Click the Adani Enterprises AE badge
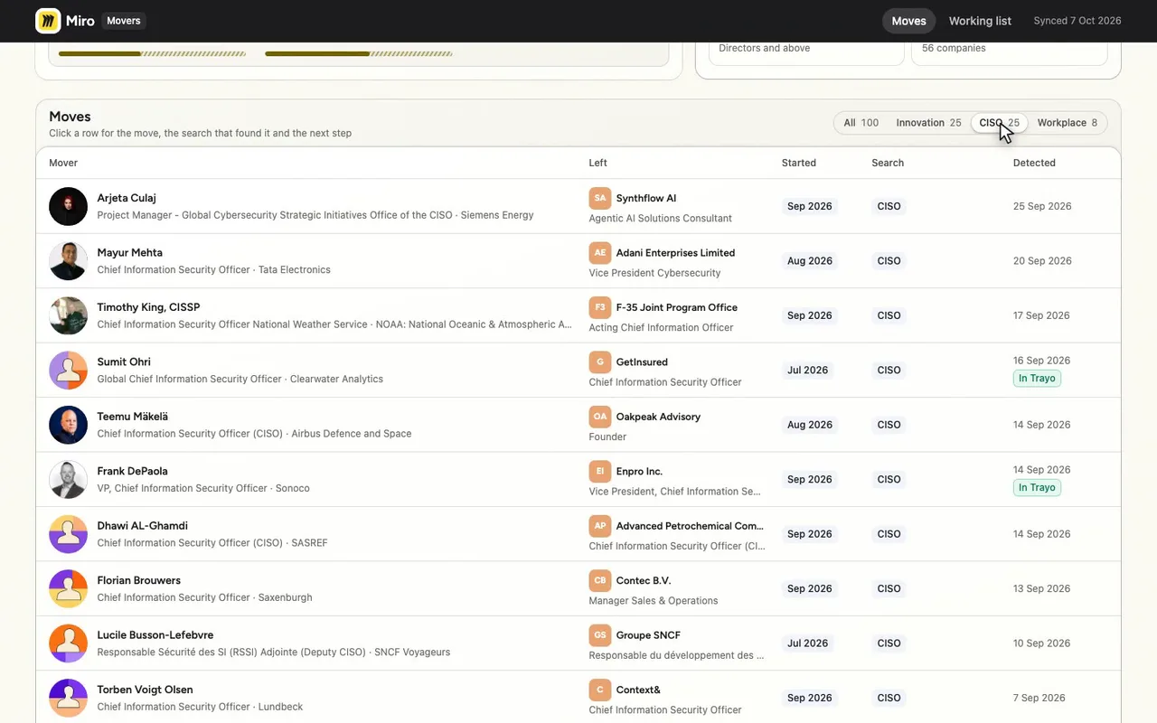The height and width of the screenshot is (723, 1157). (600, 253)
